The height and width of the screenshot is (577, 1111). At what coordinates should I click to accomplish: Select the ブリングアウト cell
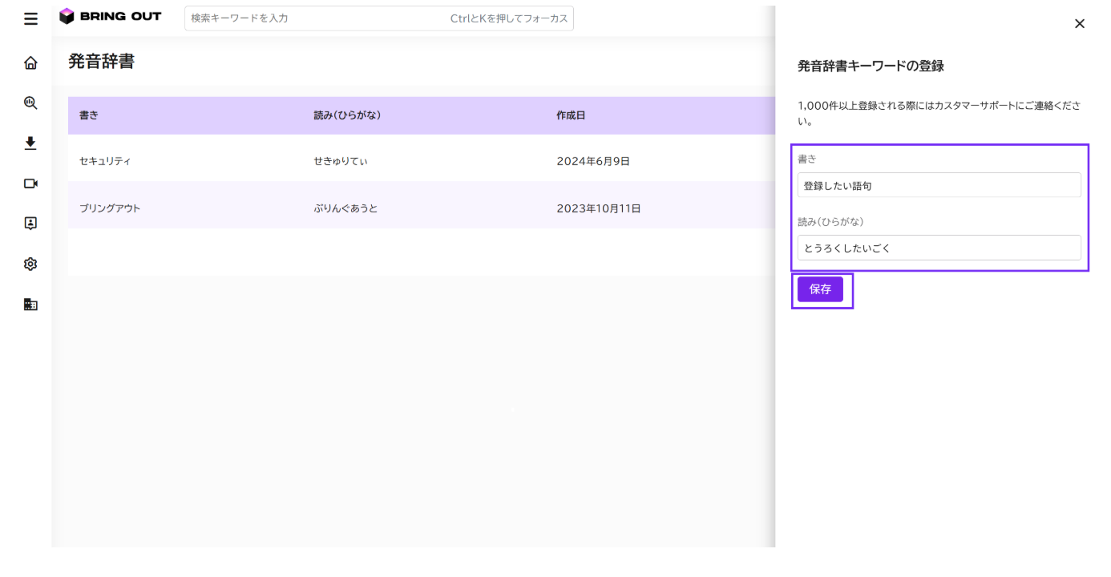click(110, 208)
